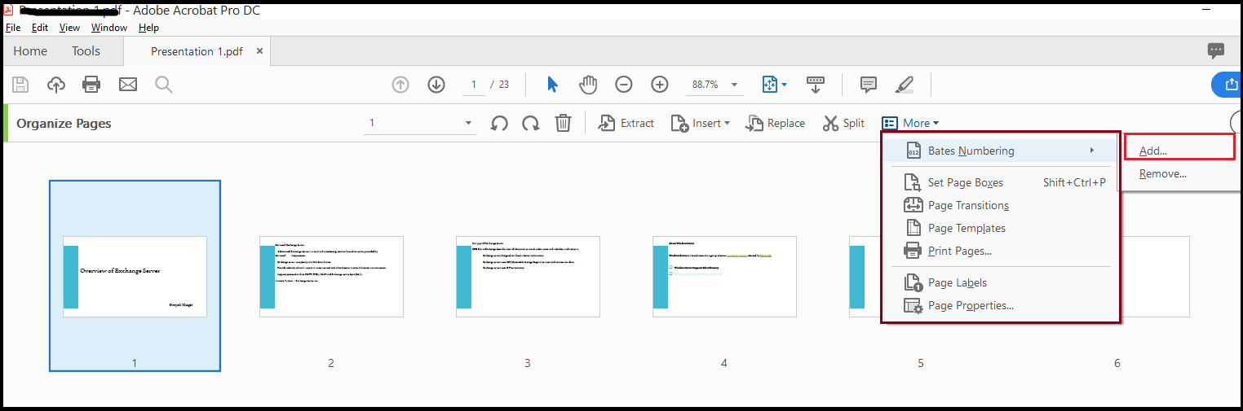
Task: Click Replace pages button
Action: 775,123
